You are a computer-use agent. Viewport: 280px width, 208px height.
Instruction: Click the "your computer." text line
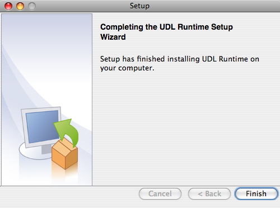click(x=127, y=68)
